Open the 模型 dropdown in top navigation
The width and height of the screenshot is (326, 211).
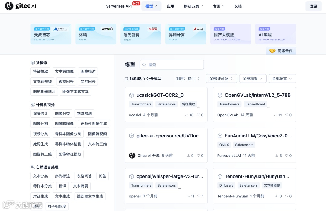pyautogui.click(x=151, y=6)
